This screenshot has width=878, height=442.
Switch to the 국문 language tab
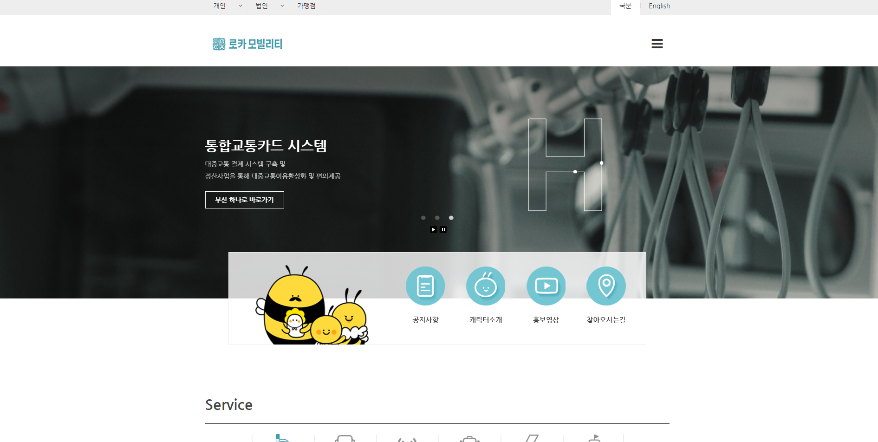click(625, 6)
